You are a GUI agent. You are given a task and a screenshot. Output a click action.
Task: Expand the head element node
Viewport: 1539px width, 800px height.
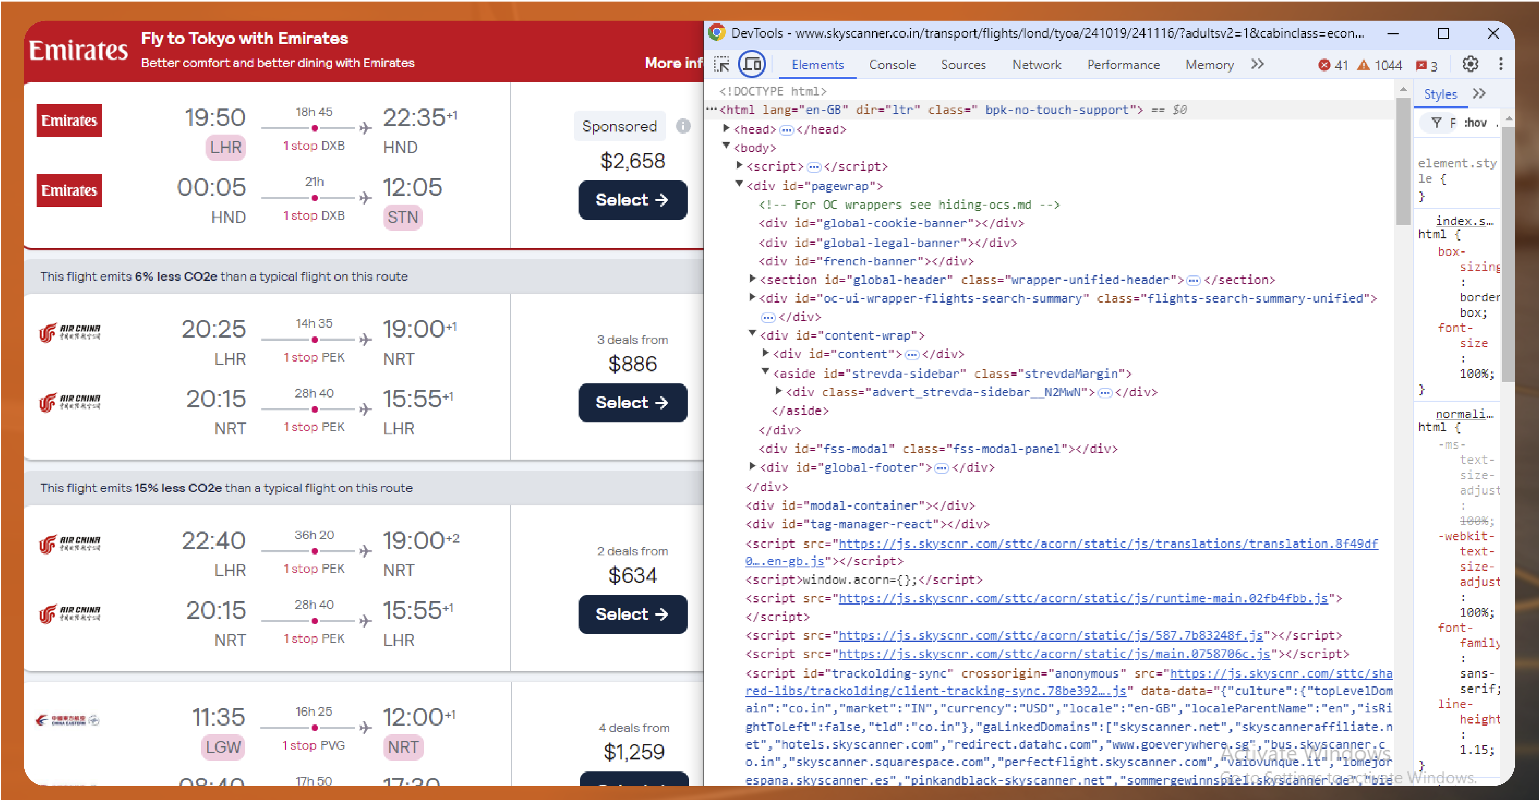[726, 128]
